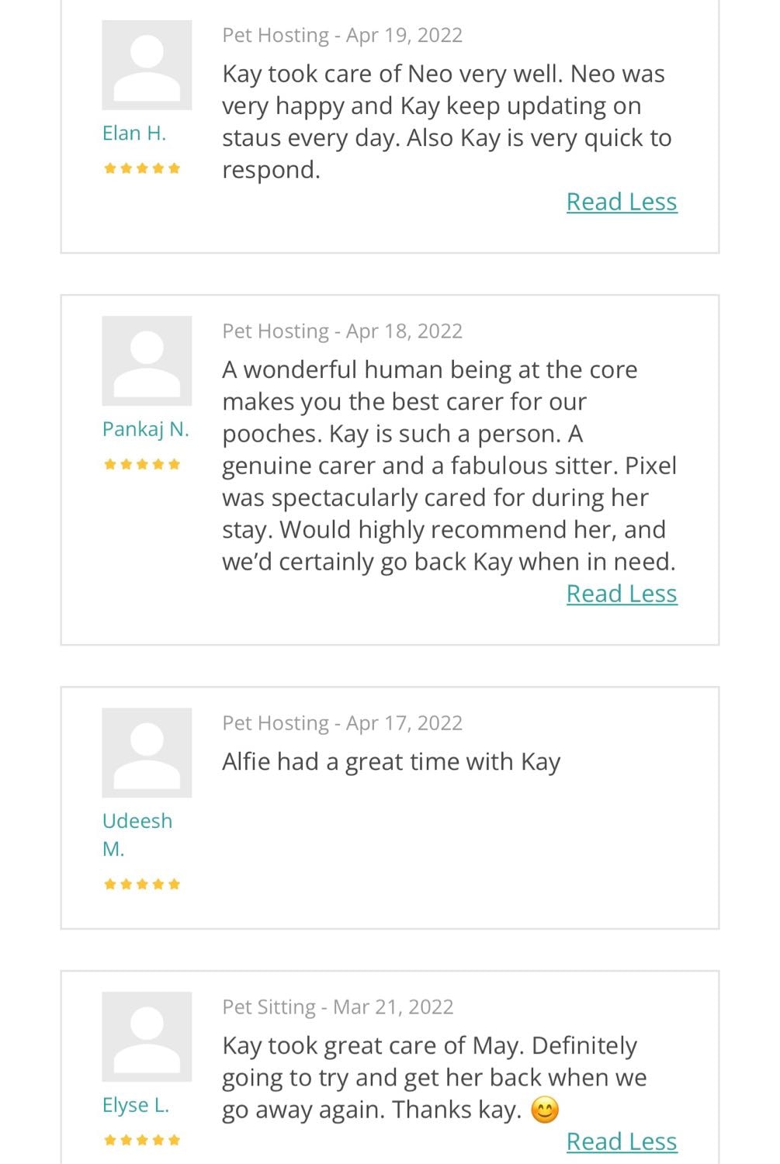Open reviewer profile Elyse L.
The height and width of the screenshot is (1164, 780).
click(x=136, y=1105)
